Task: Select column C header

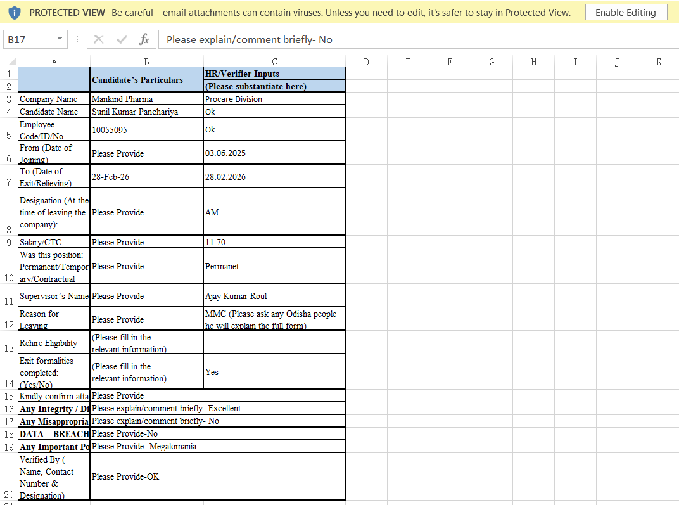Action: [x=274, y=61]
